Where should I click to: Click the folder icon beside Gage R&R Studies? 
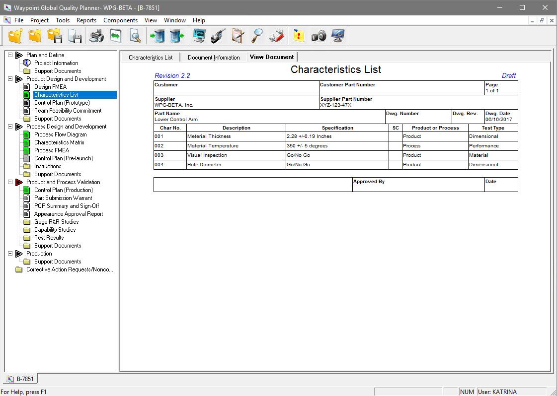pos(27,222)
